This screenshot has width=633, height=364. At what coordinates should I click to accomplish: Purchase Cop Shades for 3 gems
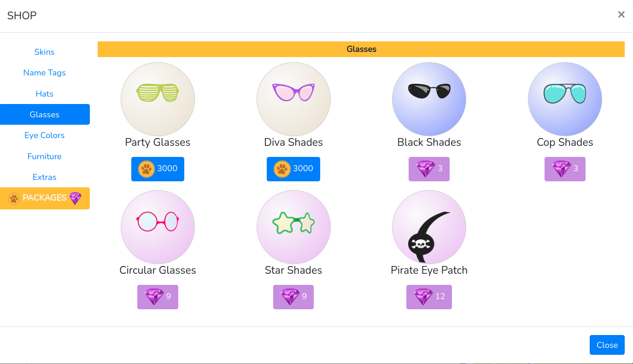point(565,169)
